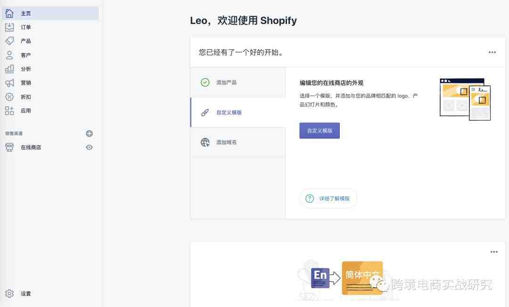Open Discounts via the percent badge icon
509x307 pixels.
point(9,97)
